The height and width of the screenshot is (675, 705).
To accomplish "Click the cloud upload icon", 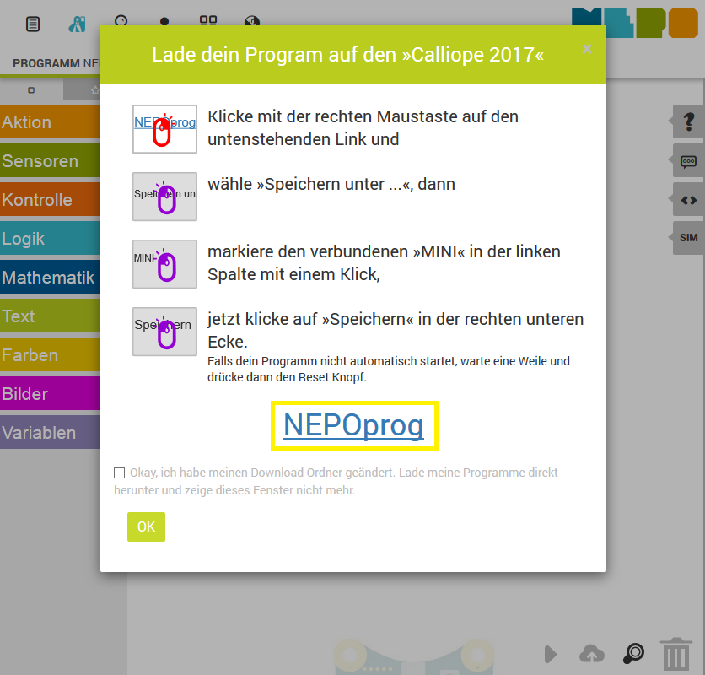I will (592, 654).
